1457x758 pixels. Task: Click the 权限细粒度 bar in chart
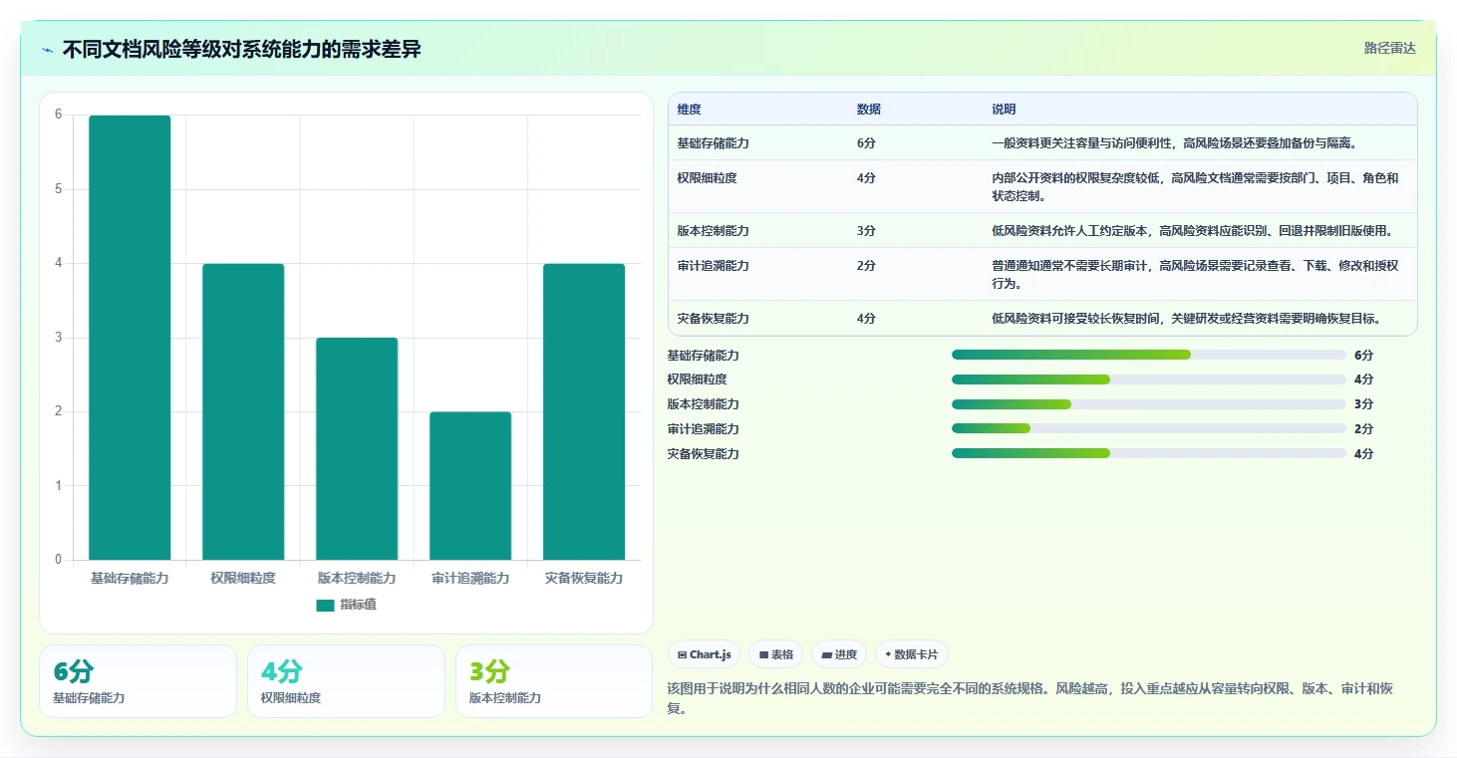[243, 411]
